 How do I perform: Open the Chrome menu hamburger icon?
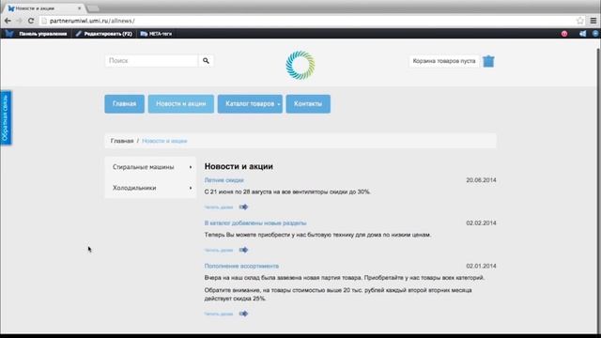coord(593,21)
